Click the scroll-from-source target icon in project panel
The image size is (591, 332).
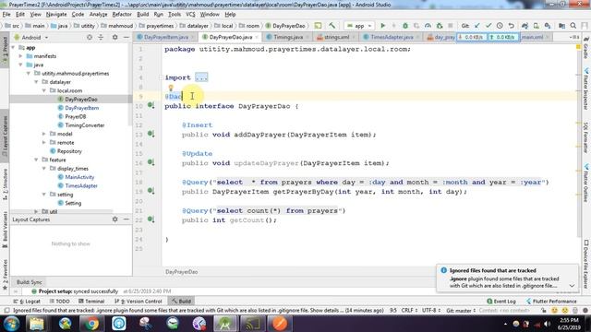click(90, 37)
